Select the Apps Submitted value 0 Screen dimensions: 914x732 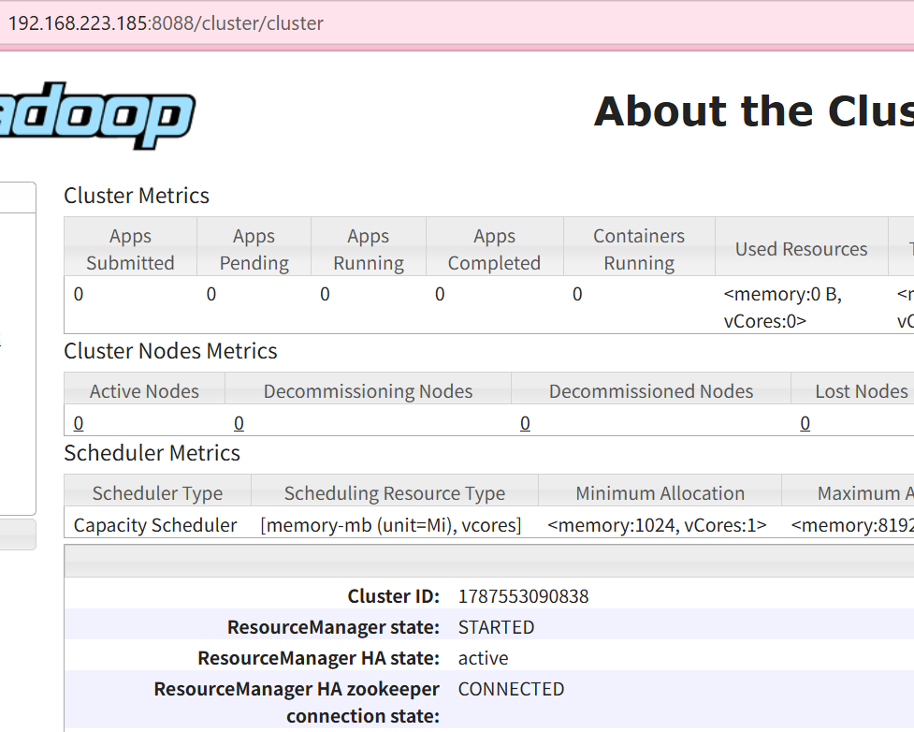coord(78,294)
